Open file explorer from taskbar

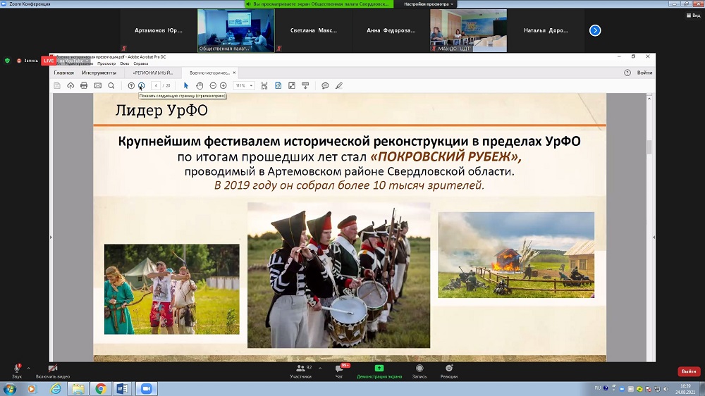coord(78,389)
